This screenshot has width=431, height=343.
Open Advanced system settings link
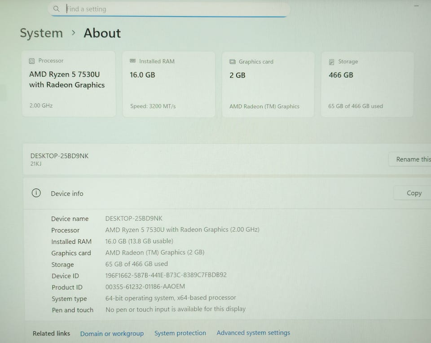point(253,333)
